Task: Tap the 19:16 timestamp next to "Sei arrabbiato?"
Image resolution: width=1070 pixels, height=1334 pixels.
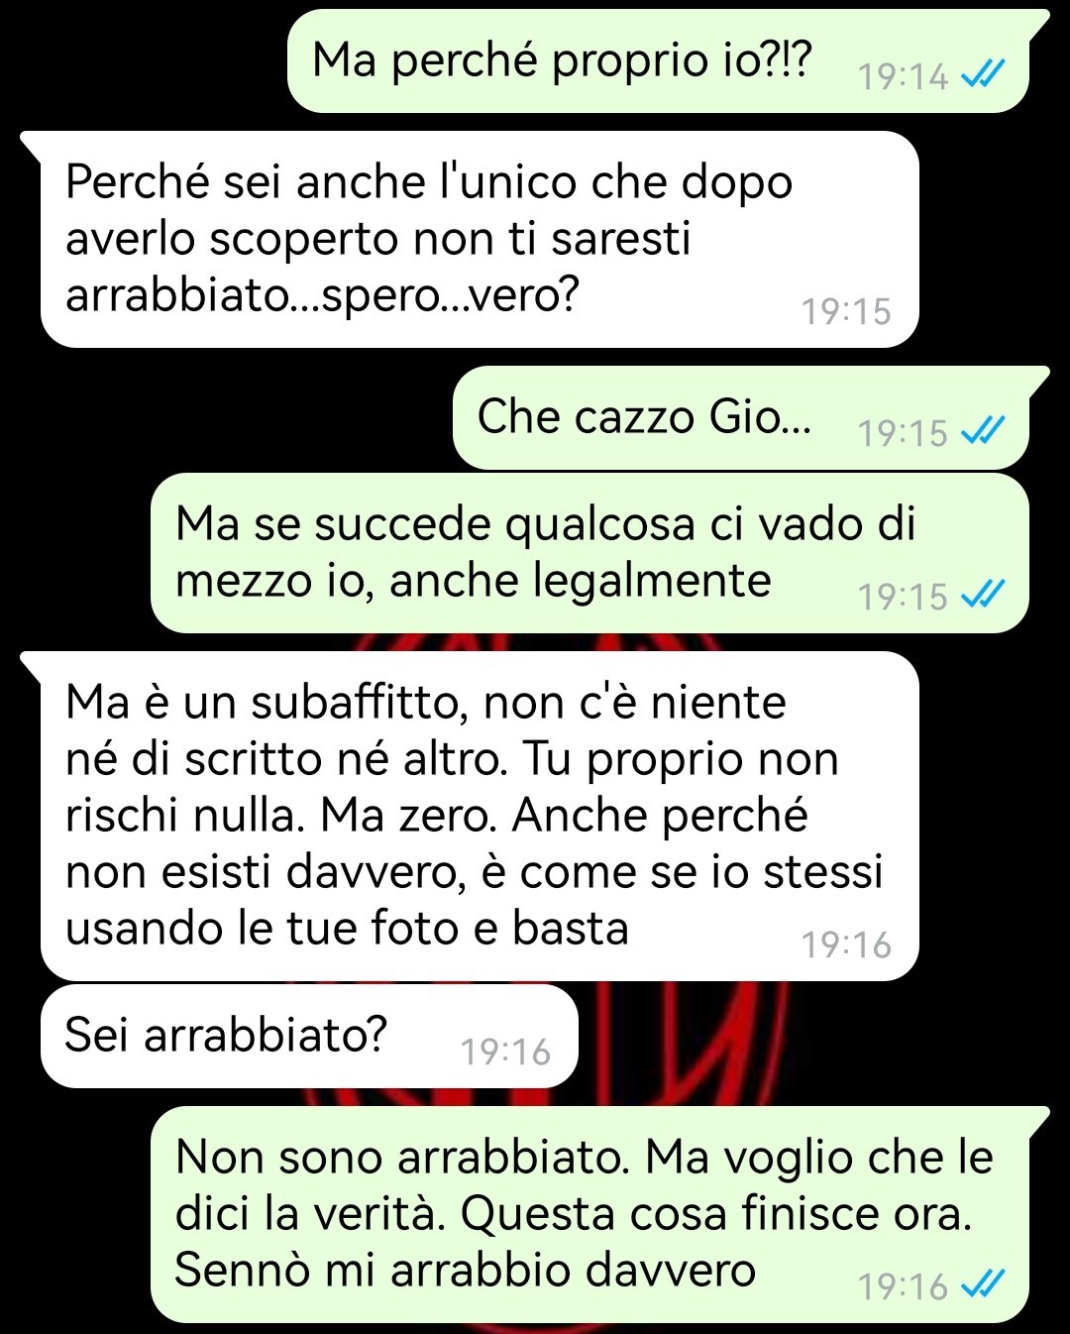Action: (505, 1052)
